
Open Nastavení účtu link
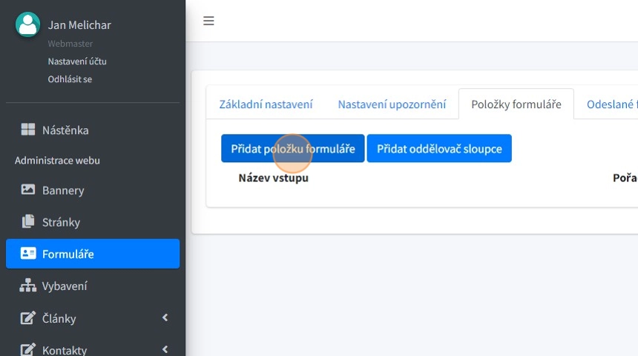(x=77, y=61)
